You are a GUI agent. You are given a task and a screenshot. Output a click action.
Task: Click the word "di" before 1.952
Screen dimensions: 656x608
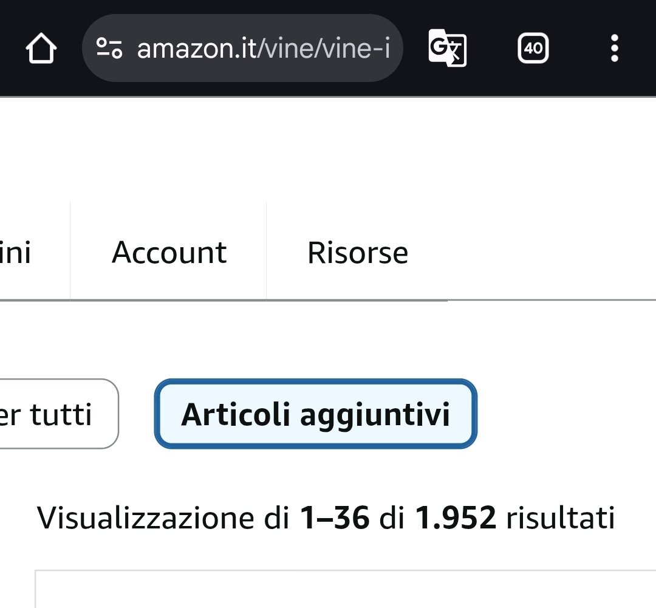click(392, 518)
